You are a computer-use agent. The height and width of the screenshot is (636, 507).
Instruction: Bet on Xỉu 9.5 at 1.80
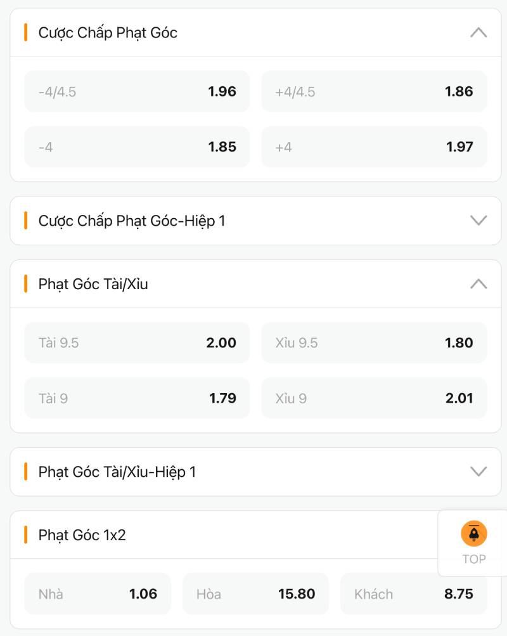pyautogui.click(x=374, y=343)
